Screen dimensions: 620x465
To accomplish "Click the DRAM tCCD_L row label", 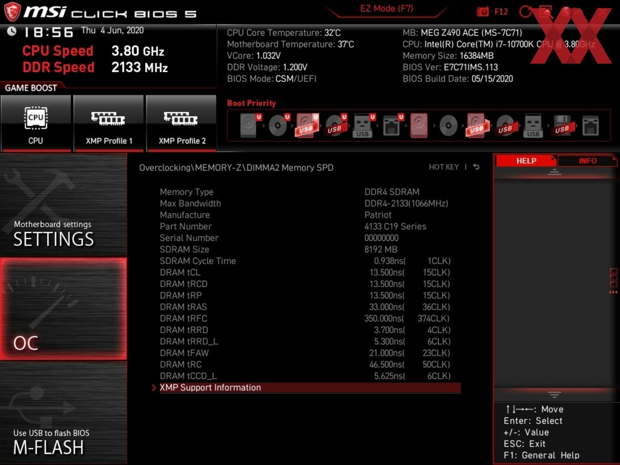I will pyautogui.click(x=188, y=376).
